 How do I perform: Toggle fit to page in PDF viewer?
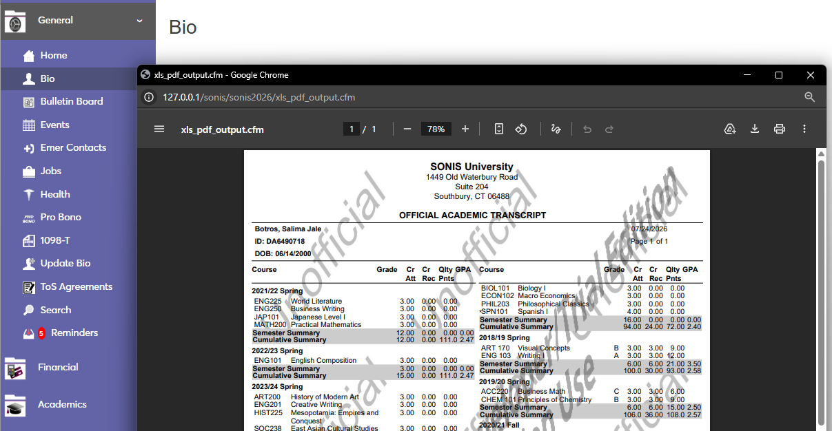pyautogui.click(x=499, y=129)
